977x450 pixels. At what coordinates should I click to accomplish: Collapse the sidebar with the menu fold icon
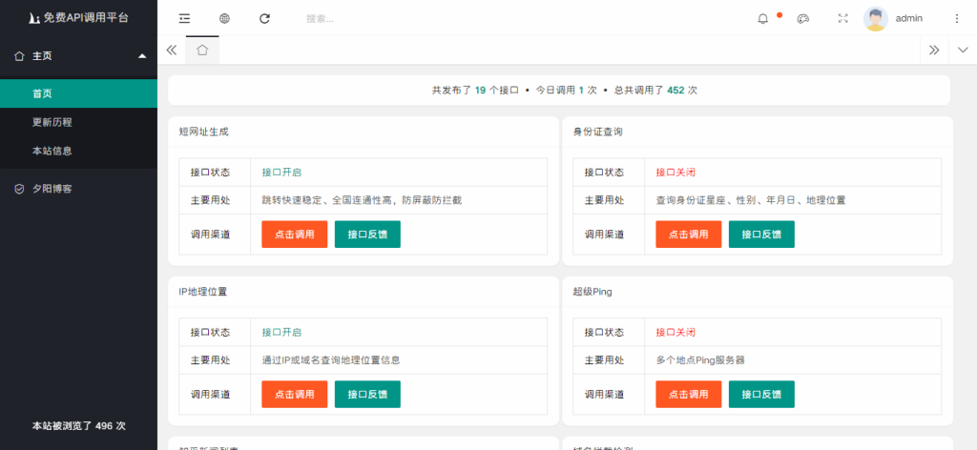[184, 18]
